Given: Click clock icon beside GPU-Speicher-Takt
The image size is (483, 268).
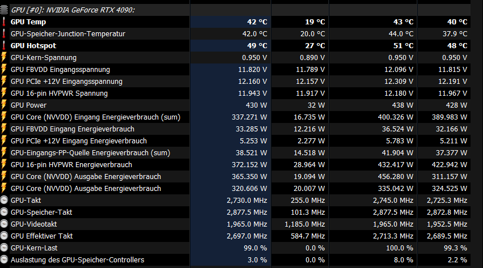Looking at the screenshot, I should click(x=4, y=212).
